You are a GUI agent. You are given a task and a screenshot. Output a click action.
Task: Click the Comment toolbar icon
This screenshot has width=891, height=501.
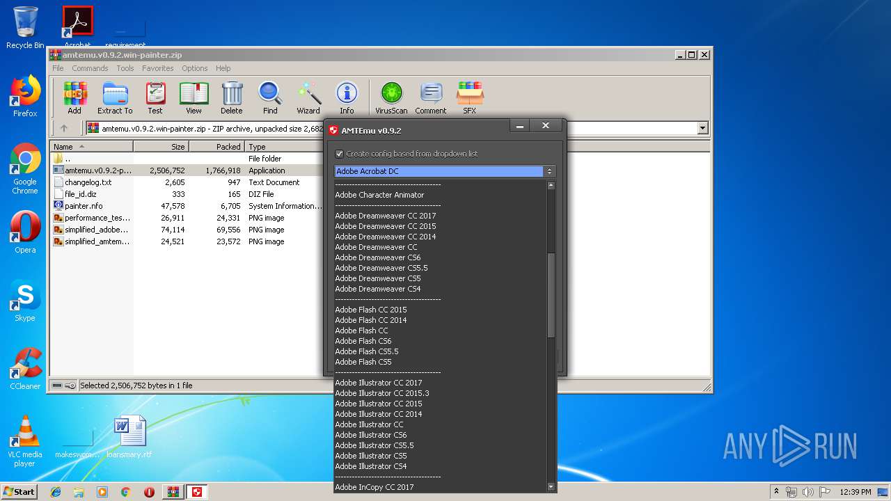[431, 97]
